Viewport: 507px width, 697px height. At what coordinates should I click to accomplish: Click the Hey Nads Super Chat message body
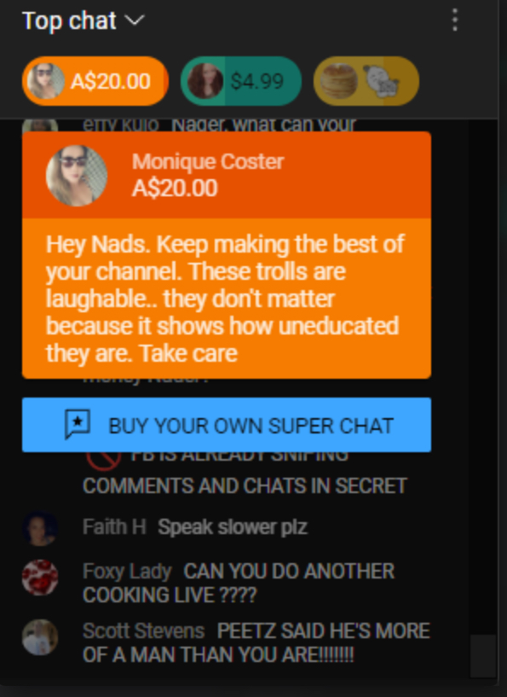(225, 299)
